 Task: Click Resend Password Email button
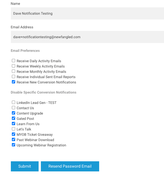70,166
